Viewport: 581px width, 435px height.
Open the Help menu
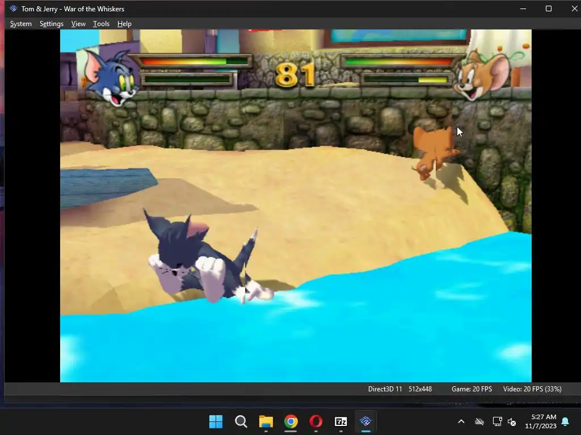click(124, 24)
